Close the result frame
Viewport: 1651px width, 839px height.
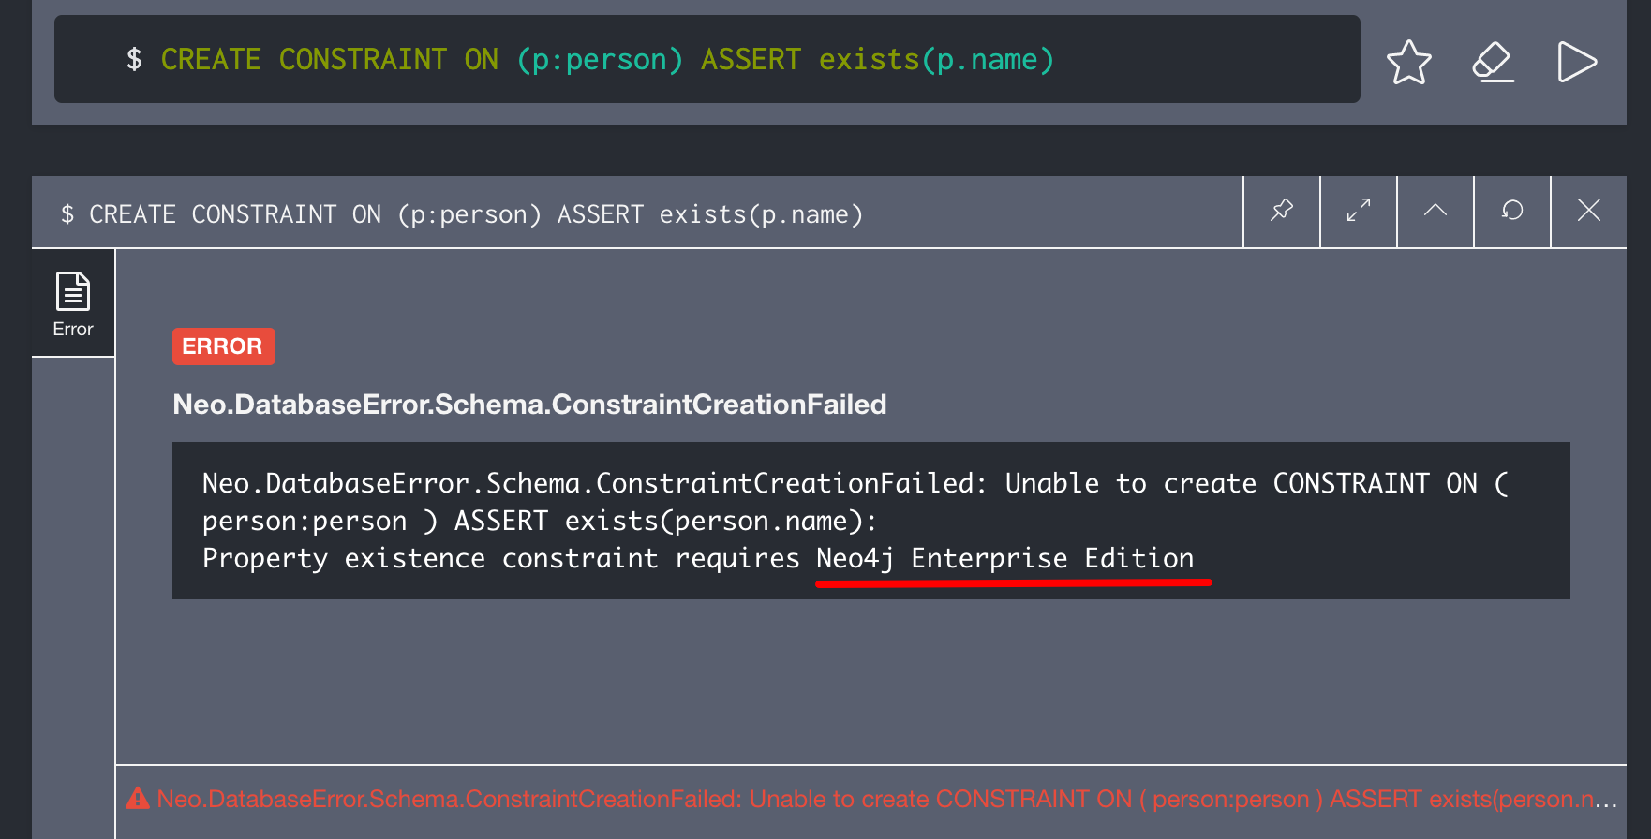point(1588,211)
